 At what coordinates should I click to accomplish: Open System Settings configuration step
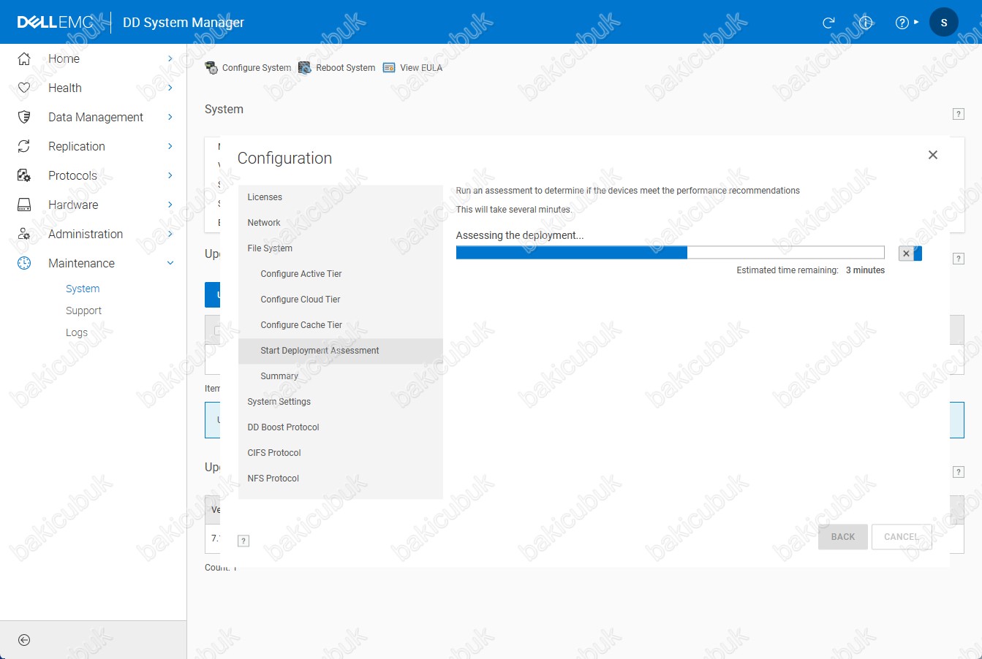click(341, 402)
